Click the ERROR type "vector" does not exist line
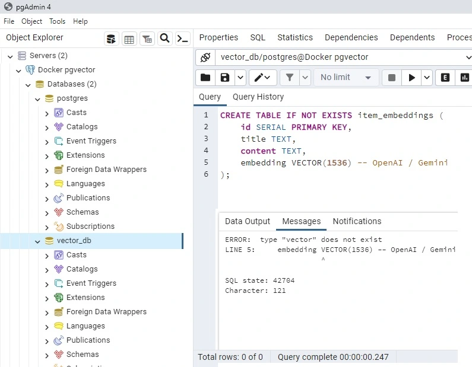The image size is (472, 367). coord(303,240)
